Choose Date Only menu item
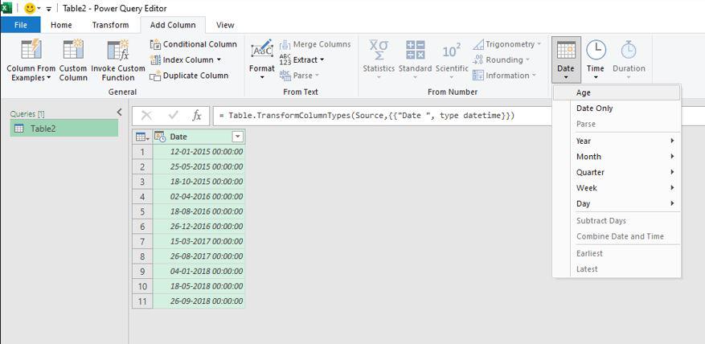Viewport: 705px width, 344px height. tap(617, 109)
